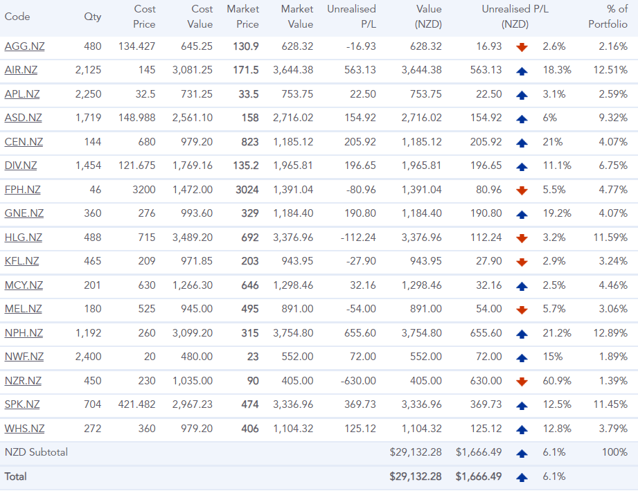Viewport: 638px width, 491px height.
Task: Click the blue up arrow for CEN.NZ
Action: coord(522,142)
